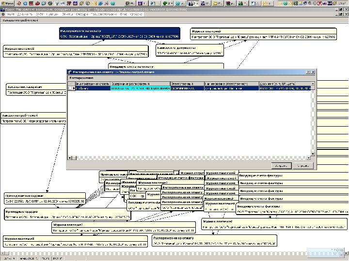Tick the checkbox in the selected table row
Viewport: 349px width, 261px height.
70,88
